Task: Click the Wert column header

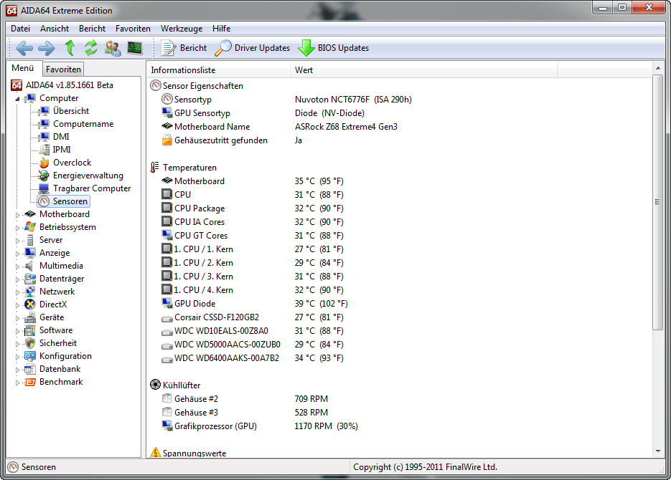Action: click(x=423, y=70)
